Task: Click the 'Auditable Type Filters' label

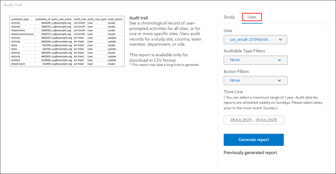Action: point(244,51)
